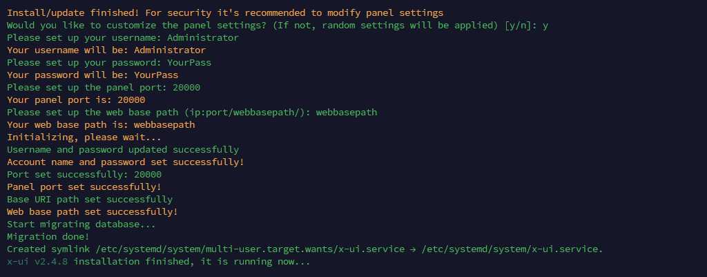This screenshot has width=707, height=277.
Task: Click the 'Initializing, please wait...' line
Action: pyautogui.click(x=84, y=137)
